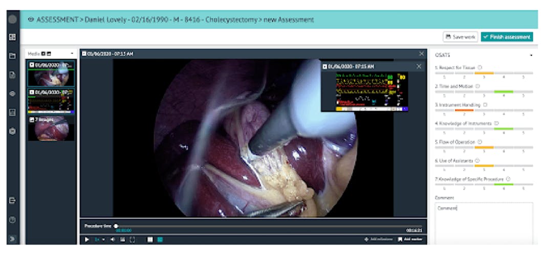Image resolution: width=544 pixels, height=258 pixels.
Task: Filter Media by image icon
Action: [x=49, y=54]
